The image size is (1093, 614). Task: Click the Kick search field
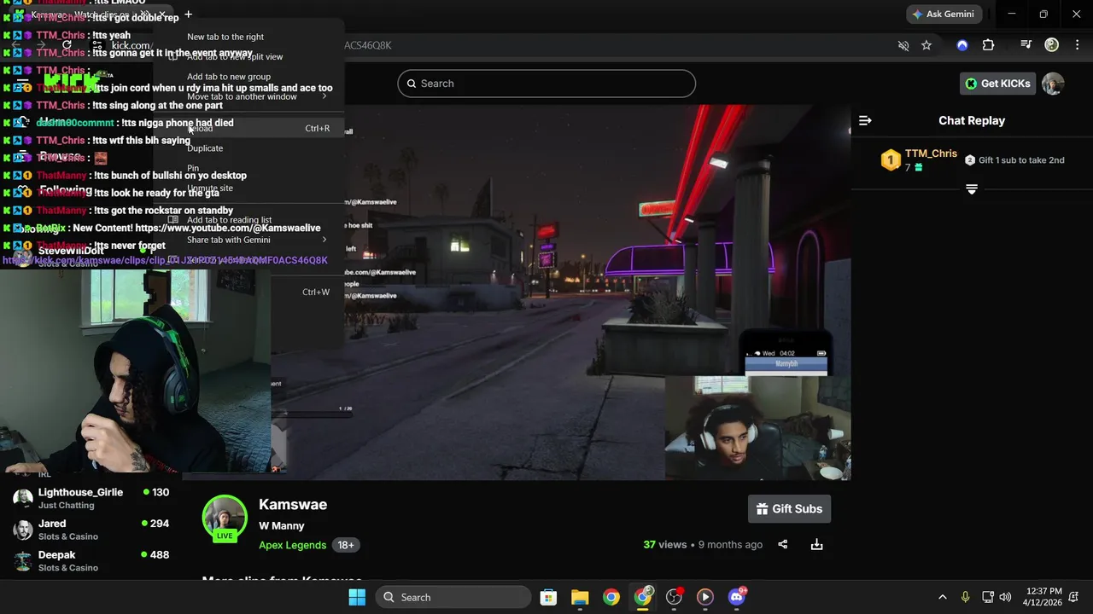coord(546,84)
